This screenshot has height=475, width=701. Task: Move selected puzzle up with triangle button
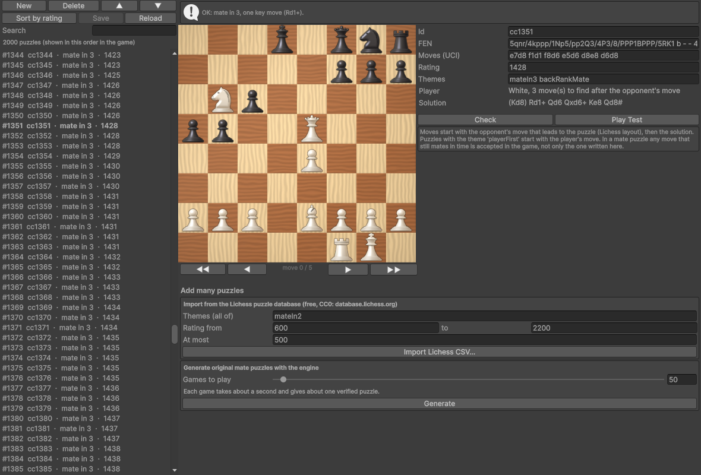(x=119, y=6)
